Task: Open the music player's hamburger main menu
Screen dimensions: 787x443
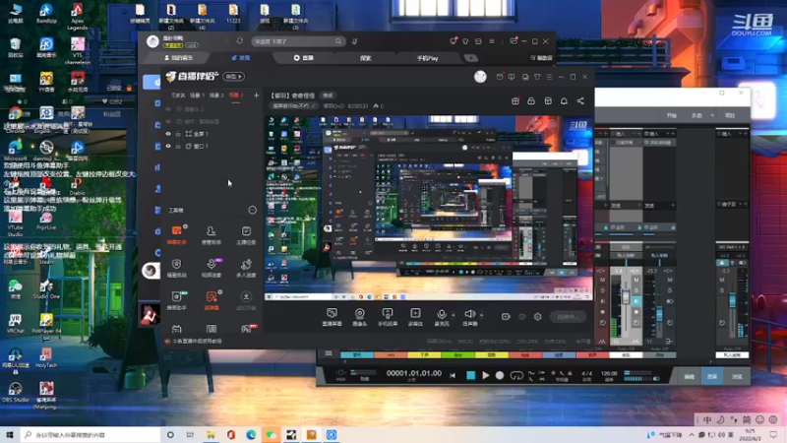Action: [x=491, y=41]
